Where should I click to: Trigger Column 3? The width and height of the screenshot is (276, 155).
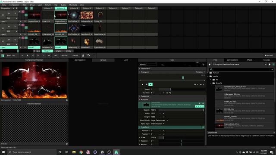[x=74, y=8]
